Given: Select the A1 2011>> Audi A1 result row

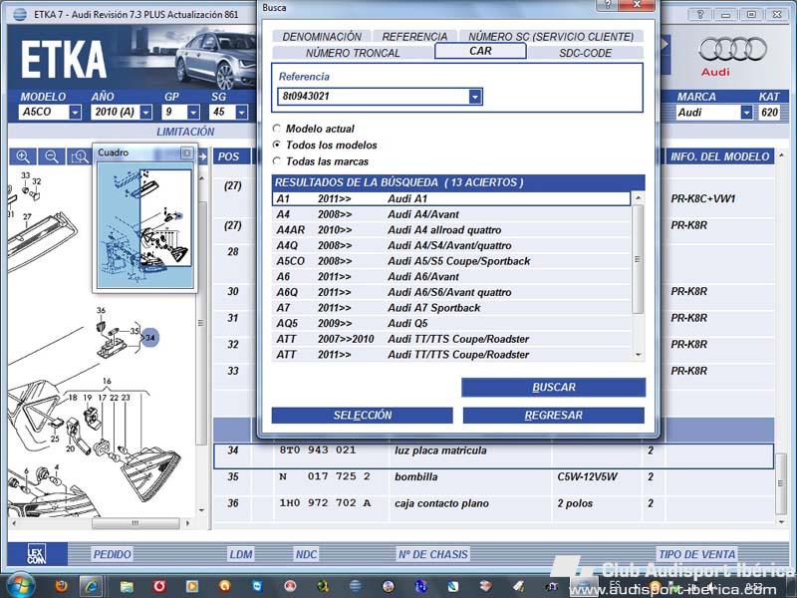Looking at the screenshot, I should pyautogui.click(x=451, y=198).
